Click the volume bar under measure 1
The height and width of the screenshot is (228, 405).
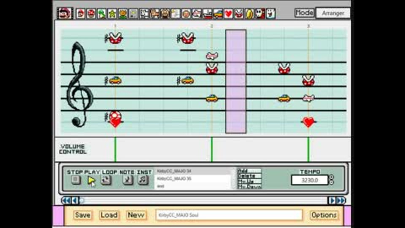(115, 149)
